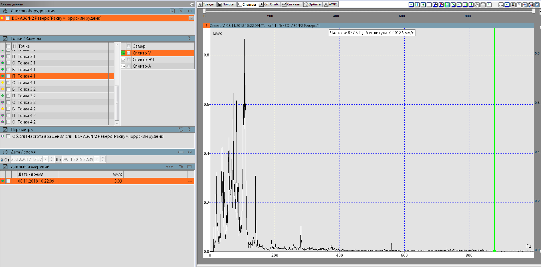Image resolution: width=541 pixels, height=267 pixels.
Task: Click the hand pointer toolbar icon
Action: (x=477, y=5)
